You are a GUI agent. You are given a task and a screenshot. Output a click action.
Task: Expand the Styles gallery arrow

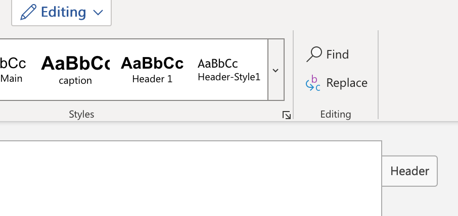(x=276, y=70)
